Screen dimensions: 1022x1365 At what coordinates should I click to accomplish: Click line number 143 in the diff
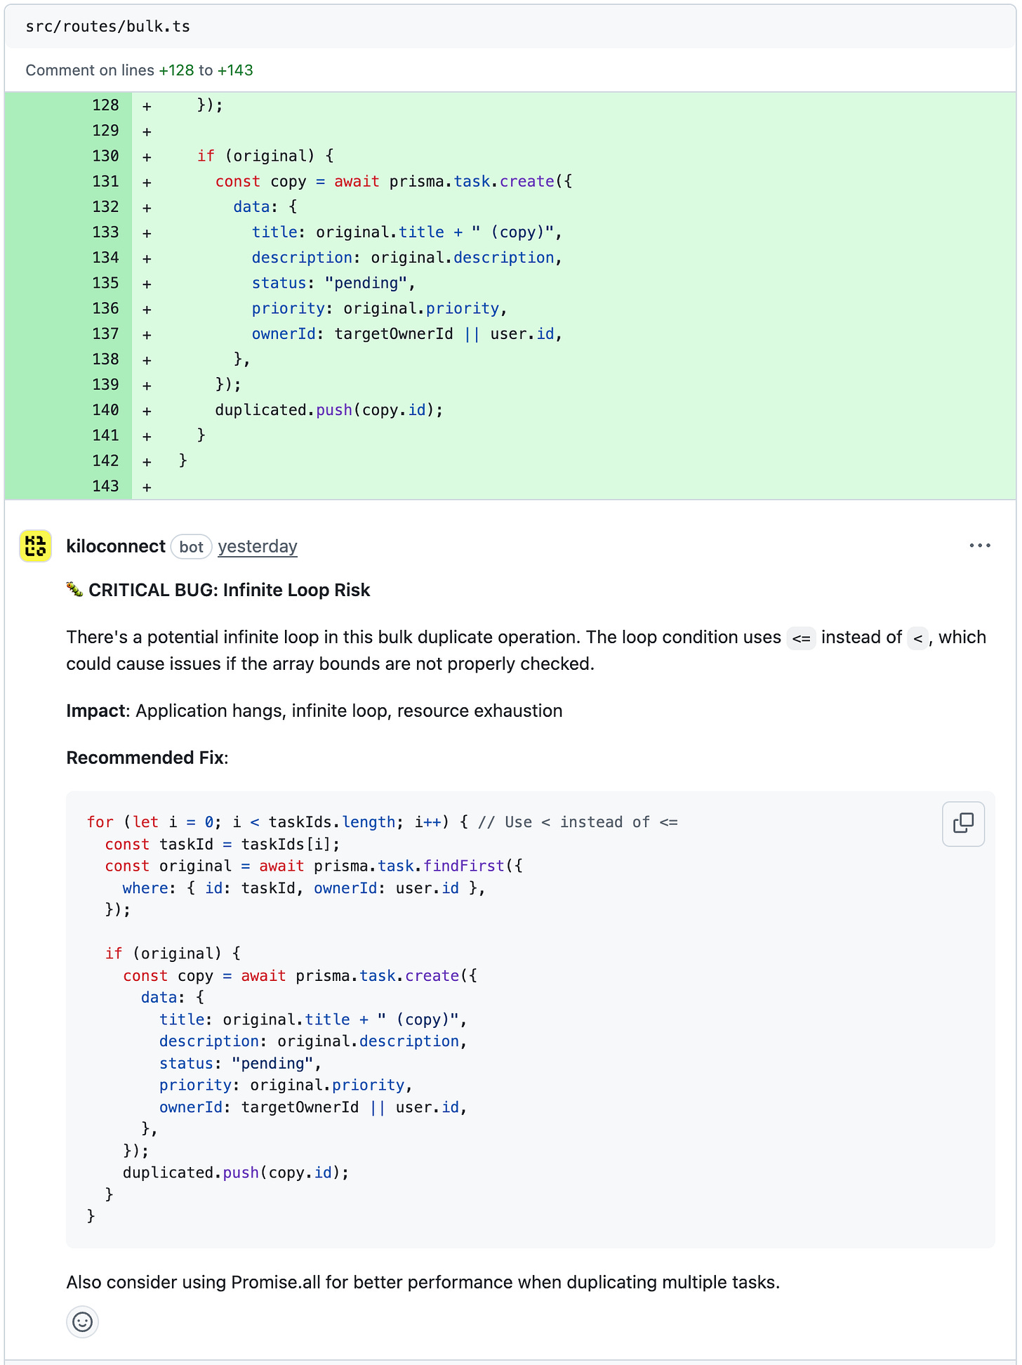(105, 486)
